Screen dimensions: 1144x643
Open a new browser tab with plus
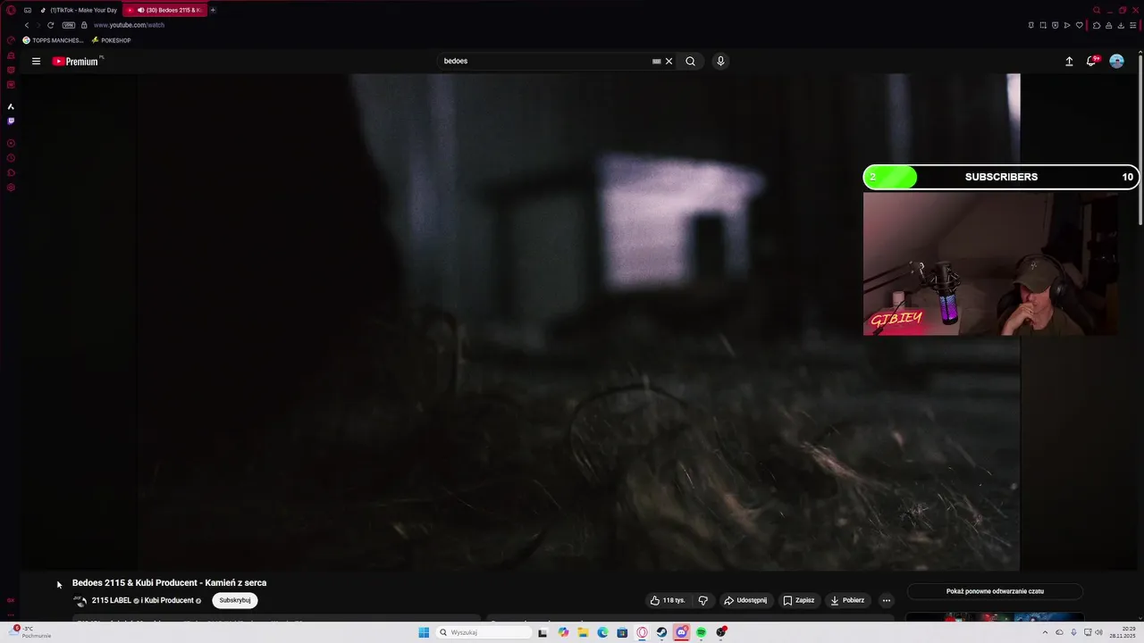pos(213,10)
